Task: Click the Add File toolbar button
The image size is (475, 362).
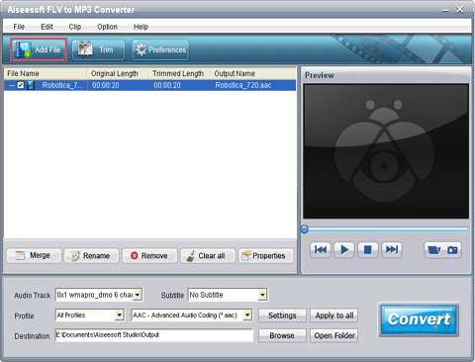Action: coord(39,49)
